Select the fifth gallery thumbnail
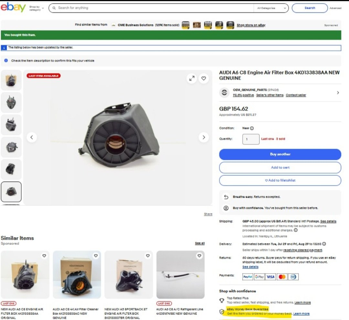The height and width of the screenshot is (320, 349). coord(11,169)
